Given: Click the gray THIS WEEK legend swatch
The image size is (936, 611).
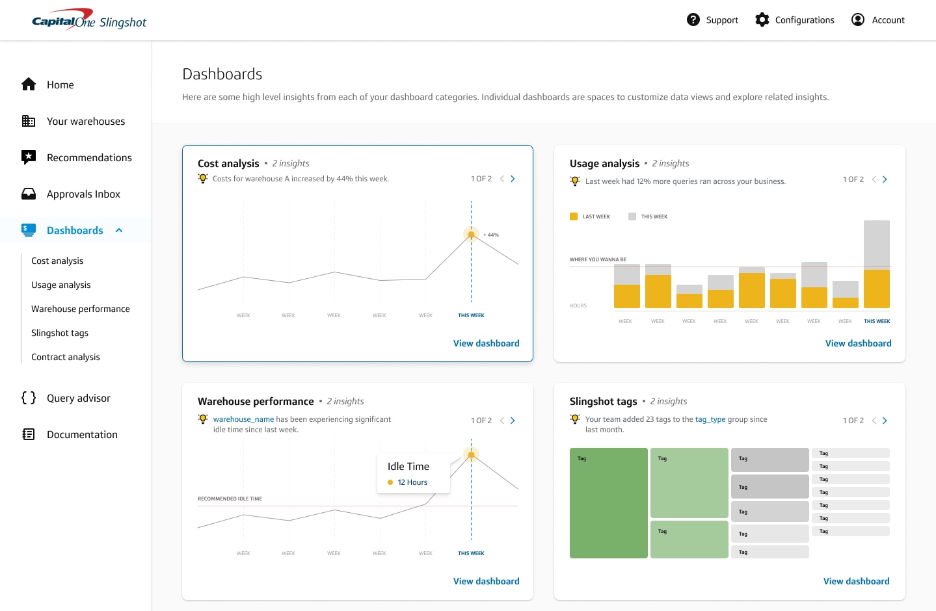Looking at the screenshot, I should (x=632, y=216).
